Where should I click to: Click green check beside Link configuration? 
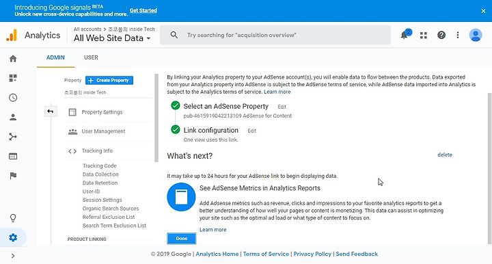click(x=176, y=129)
